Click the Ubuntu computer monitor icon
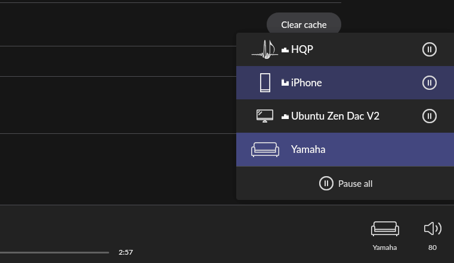This screenshot has width=454, height=263. click(265, 116)
